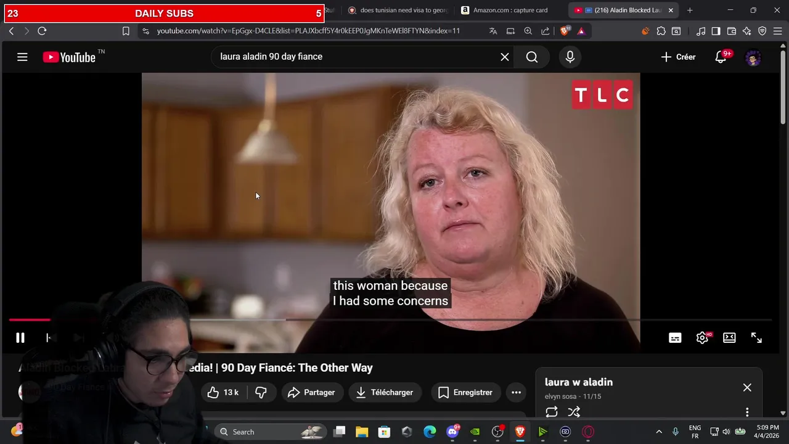Click the Télécharger download button
Viewport: 789px width, 444px height.
[x=385, y=392]
